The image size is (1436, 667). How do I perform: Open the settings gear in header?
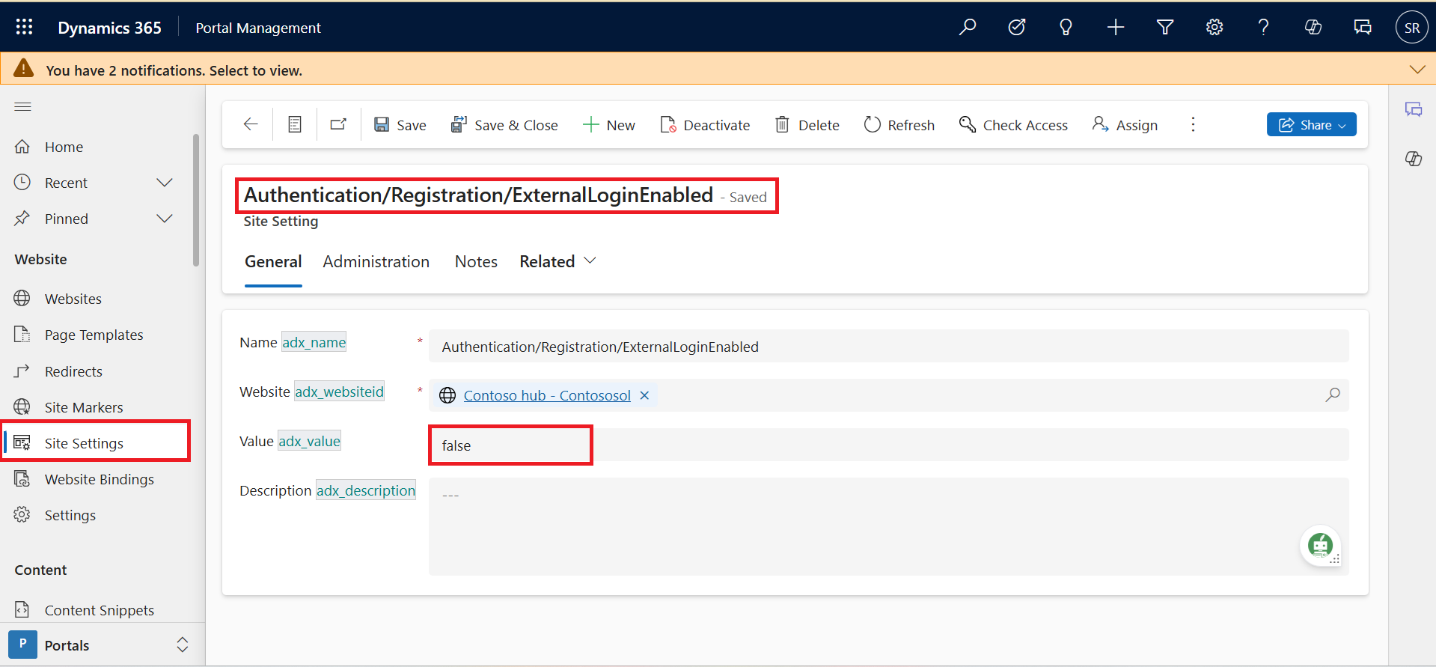tap(1214, 28)
